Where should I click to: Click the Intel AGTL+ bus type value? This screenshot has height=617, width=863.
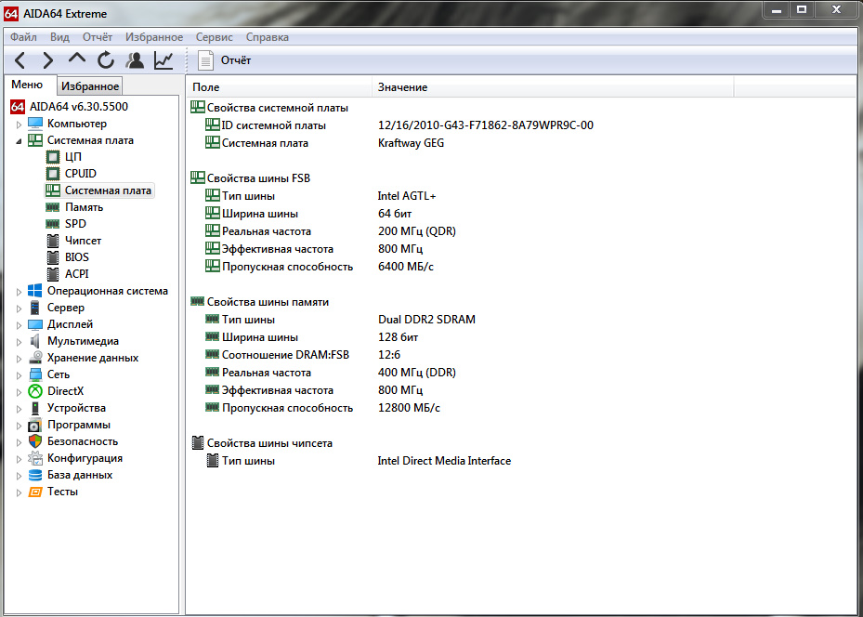point(407,196)
